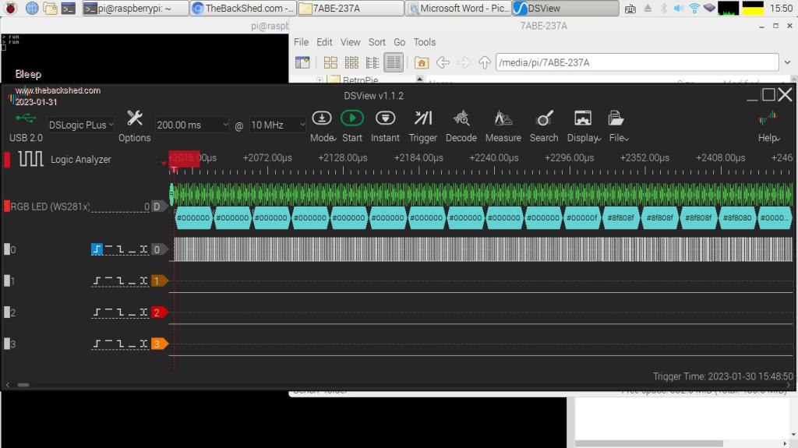798x448 pixels.
Task: Open the Decode panel
Action: click(461, 118)
